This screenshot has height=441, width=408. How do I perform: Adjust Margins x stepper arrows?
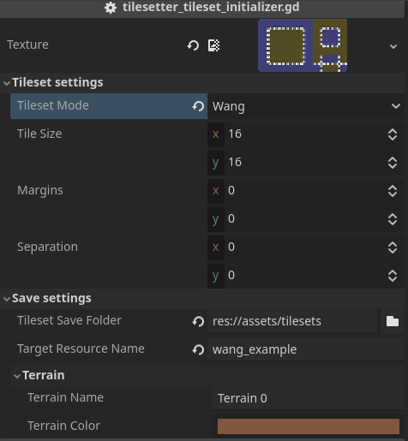pyautogui.click(x=393, y=191)
